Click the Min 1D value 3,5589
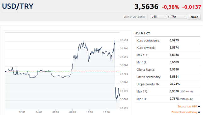The image size is (203, 115). pyautogui.click(x=174, y=62)
